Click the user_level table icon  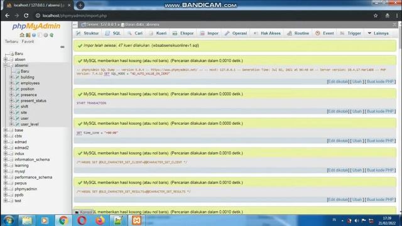coord(18,124)
